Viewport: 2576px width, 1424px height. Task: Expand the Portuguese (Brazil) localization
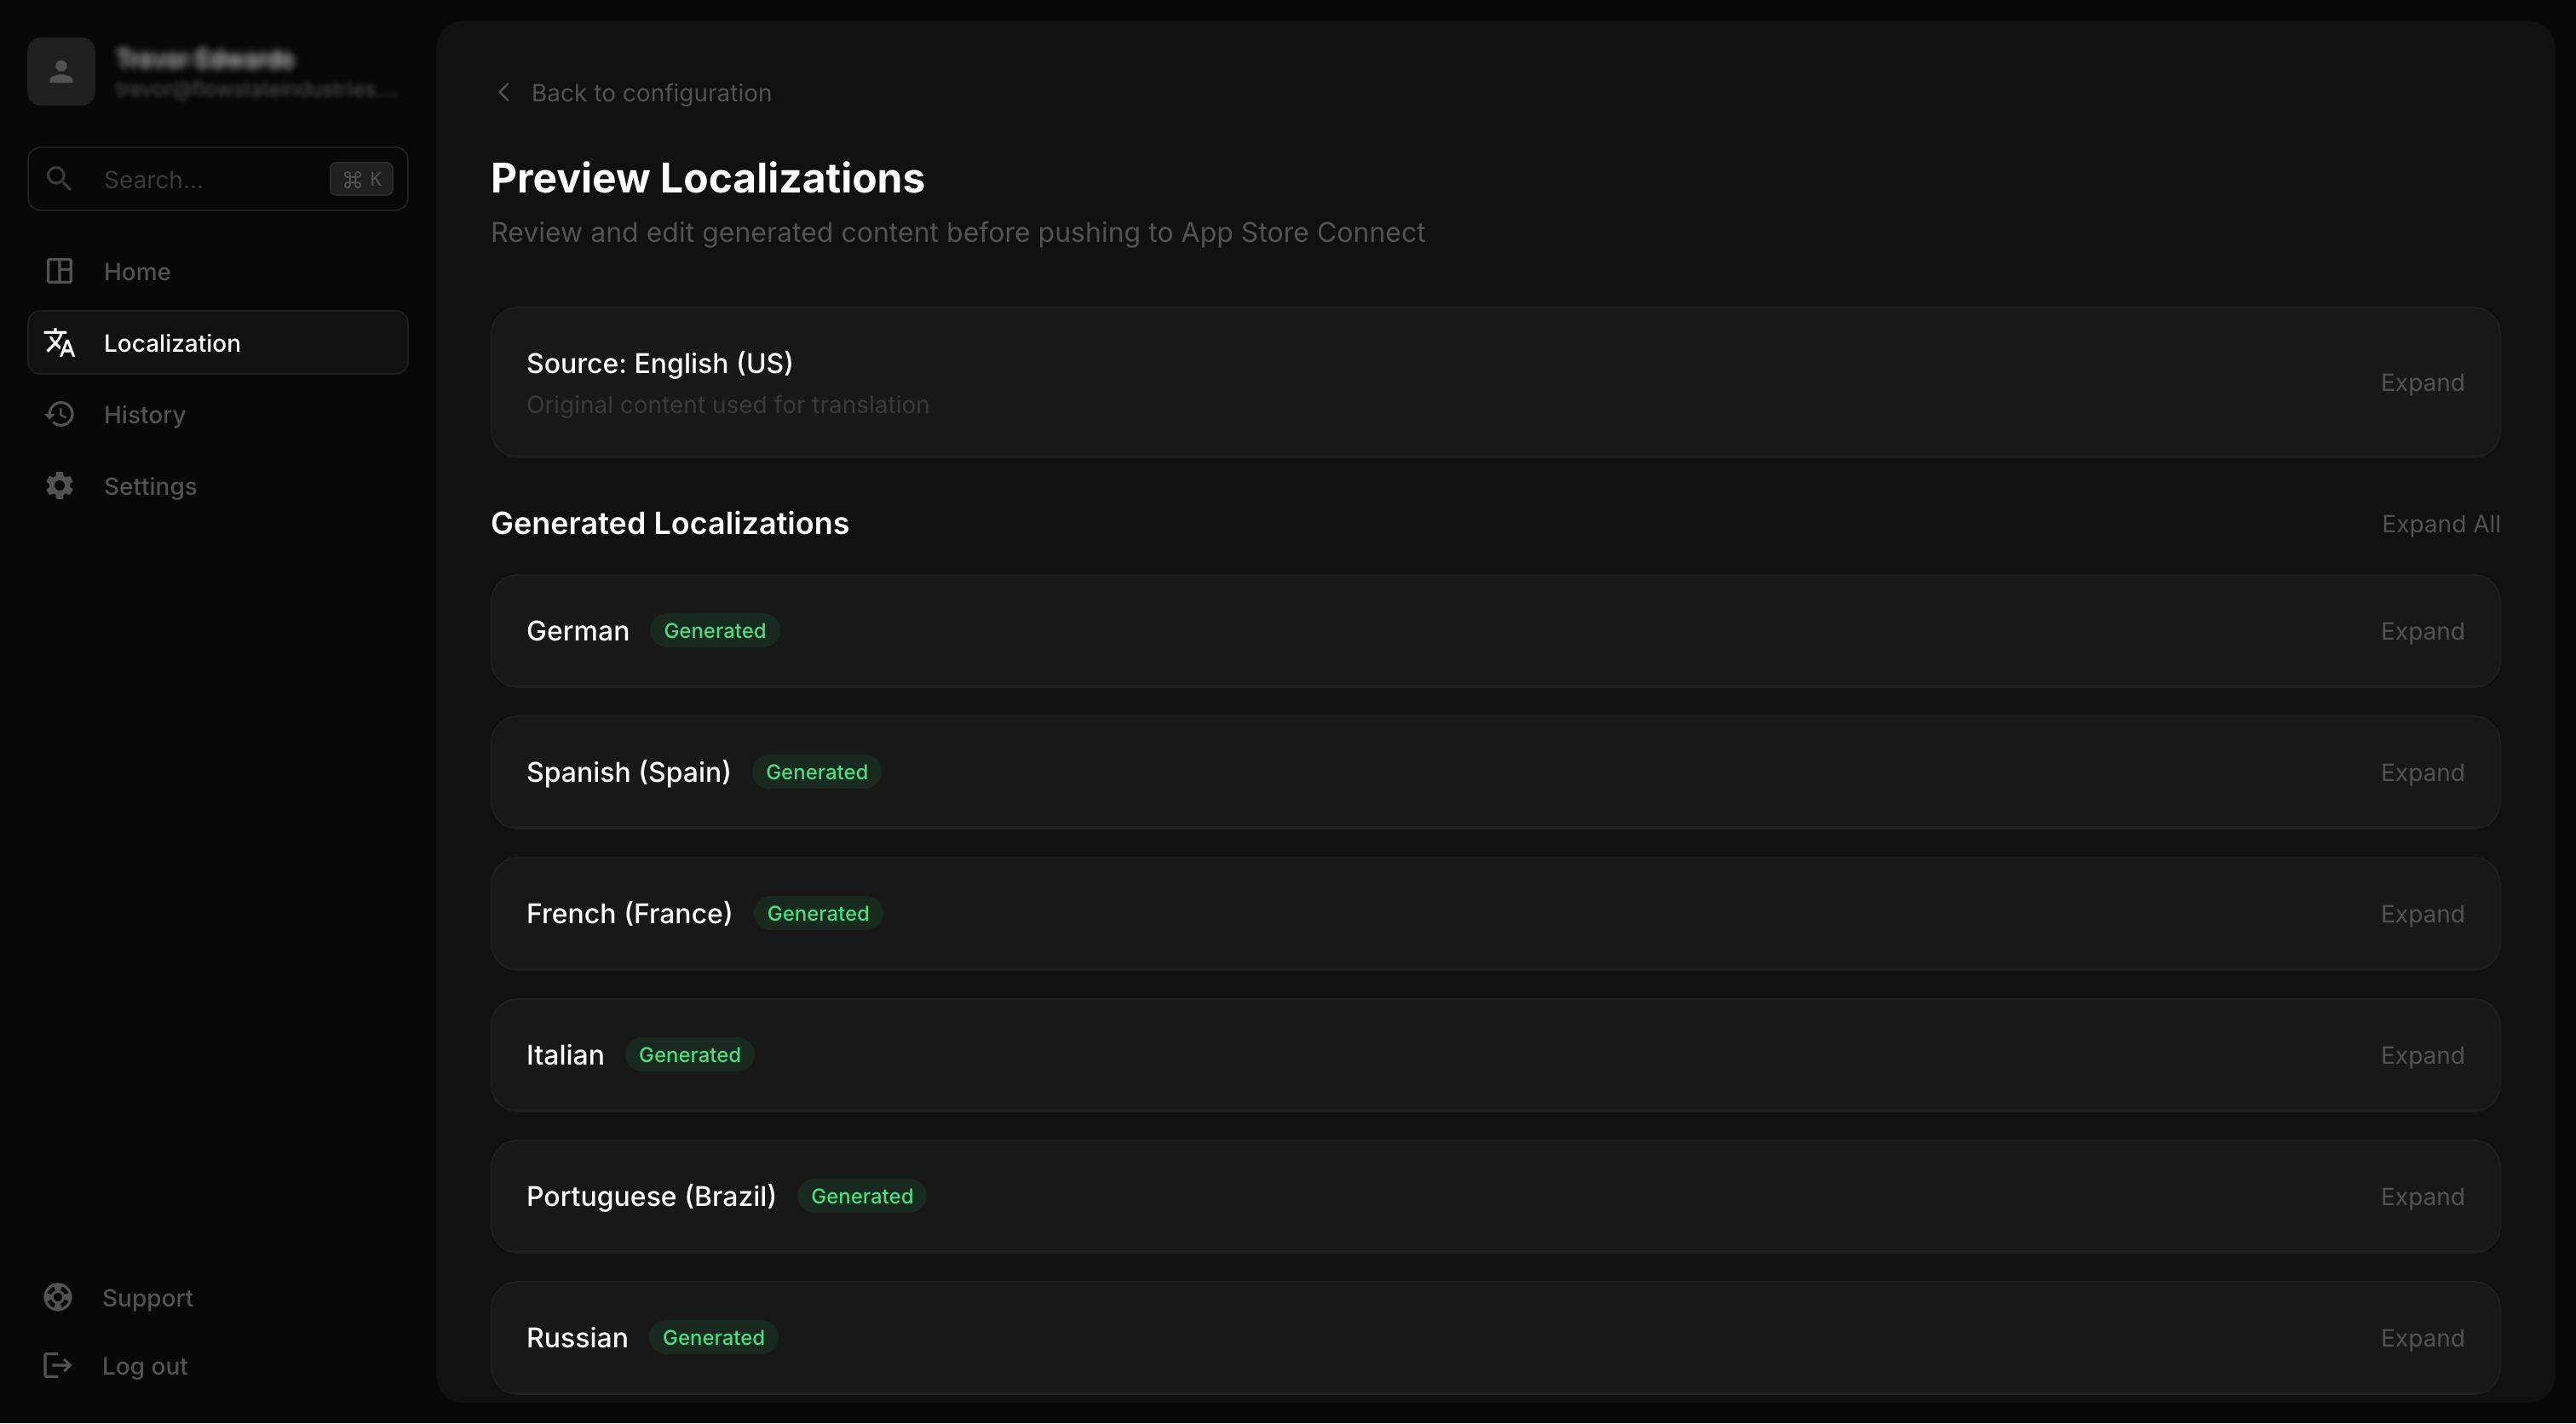2421,1197
